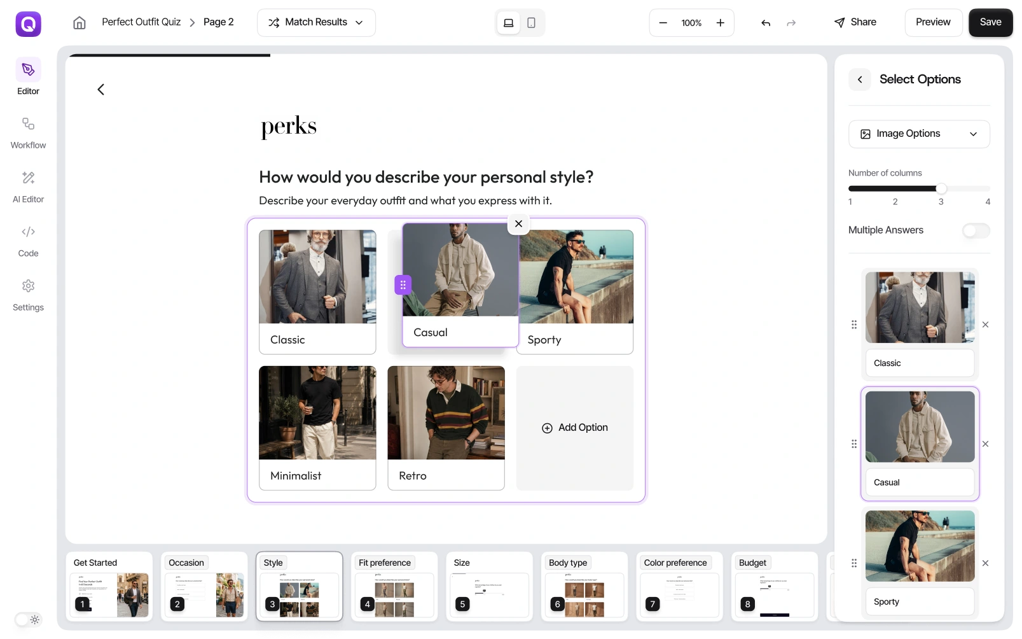Viewport: 1022px width, 639px height.
Task: Switch to mobile preview mode
Action: [531, 23]
